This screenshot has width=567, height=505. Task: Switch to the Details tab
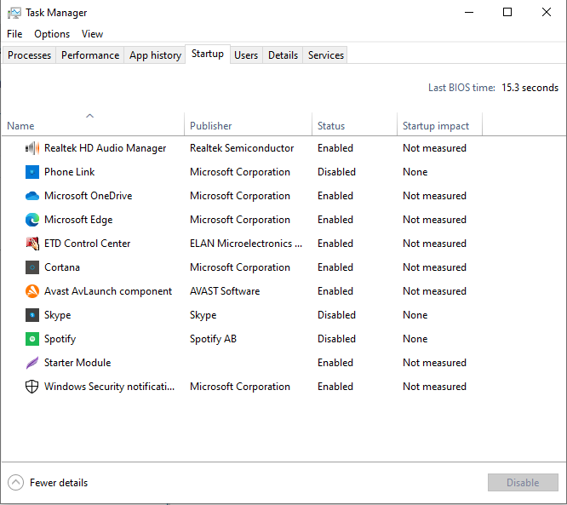(x=283, y=55)
